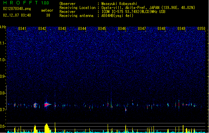Select the 0345 time label
209x133 pixels.
point(102,28)
